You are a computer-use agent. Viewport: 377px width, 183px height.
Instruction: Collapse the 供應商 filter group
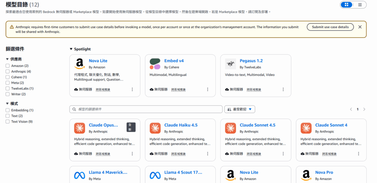coord(7,59)
